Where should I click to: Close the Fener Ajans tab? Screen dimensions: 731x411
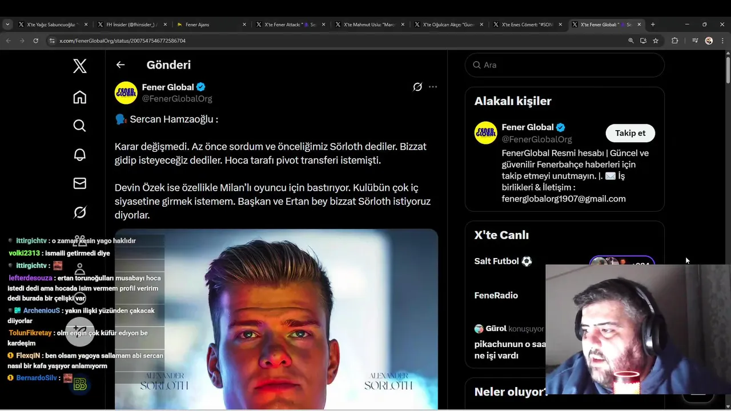[244, 25]
